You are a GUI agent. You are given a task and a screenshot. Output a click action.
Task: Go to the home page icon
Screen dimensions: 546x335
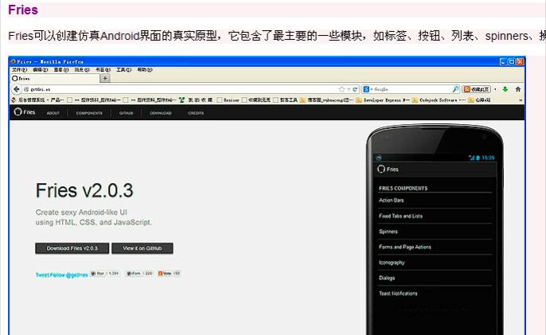click(518, 89)
